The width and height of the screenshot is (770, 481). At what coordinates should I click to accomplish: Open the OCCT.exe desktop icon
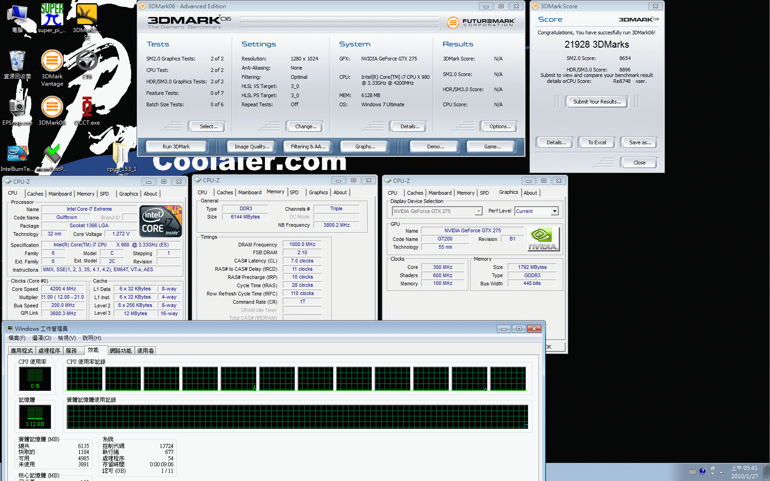coord(87,110)
